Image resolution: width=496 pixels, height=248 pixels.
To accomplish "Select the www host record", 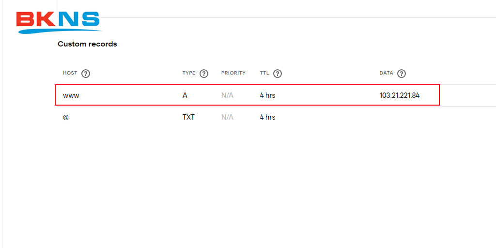I will (x=71, y=95).
